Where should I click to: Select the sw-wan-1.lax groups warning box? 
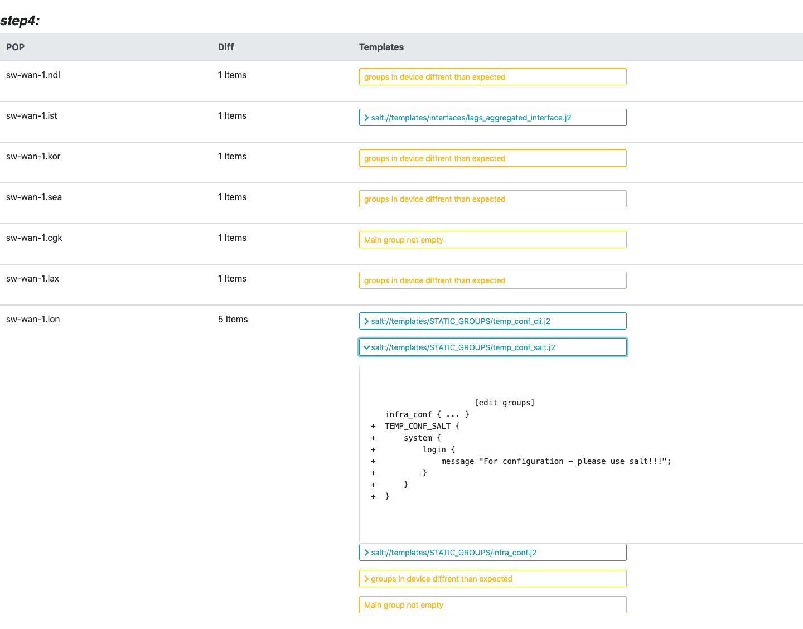492,280
